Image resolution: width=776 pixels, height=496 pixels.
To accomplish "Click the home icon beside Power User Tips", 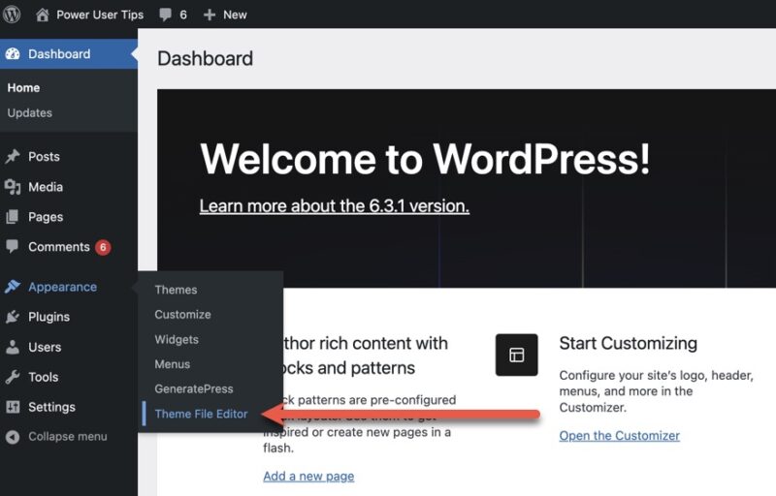I will point(43,15).
